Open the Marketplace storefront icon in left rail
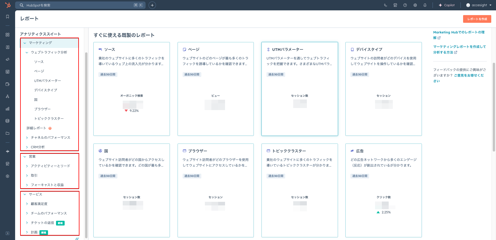 point(7,164)
